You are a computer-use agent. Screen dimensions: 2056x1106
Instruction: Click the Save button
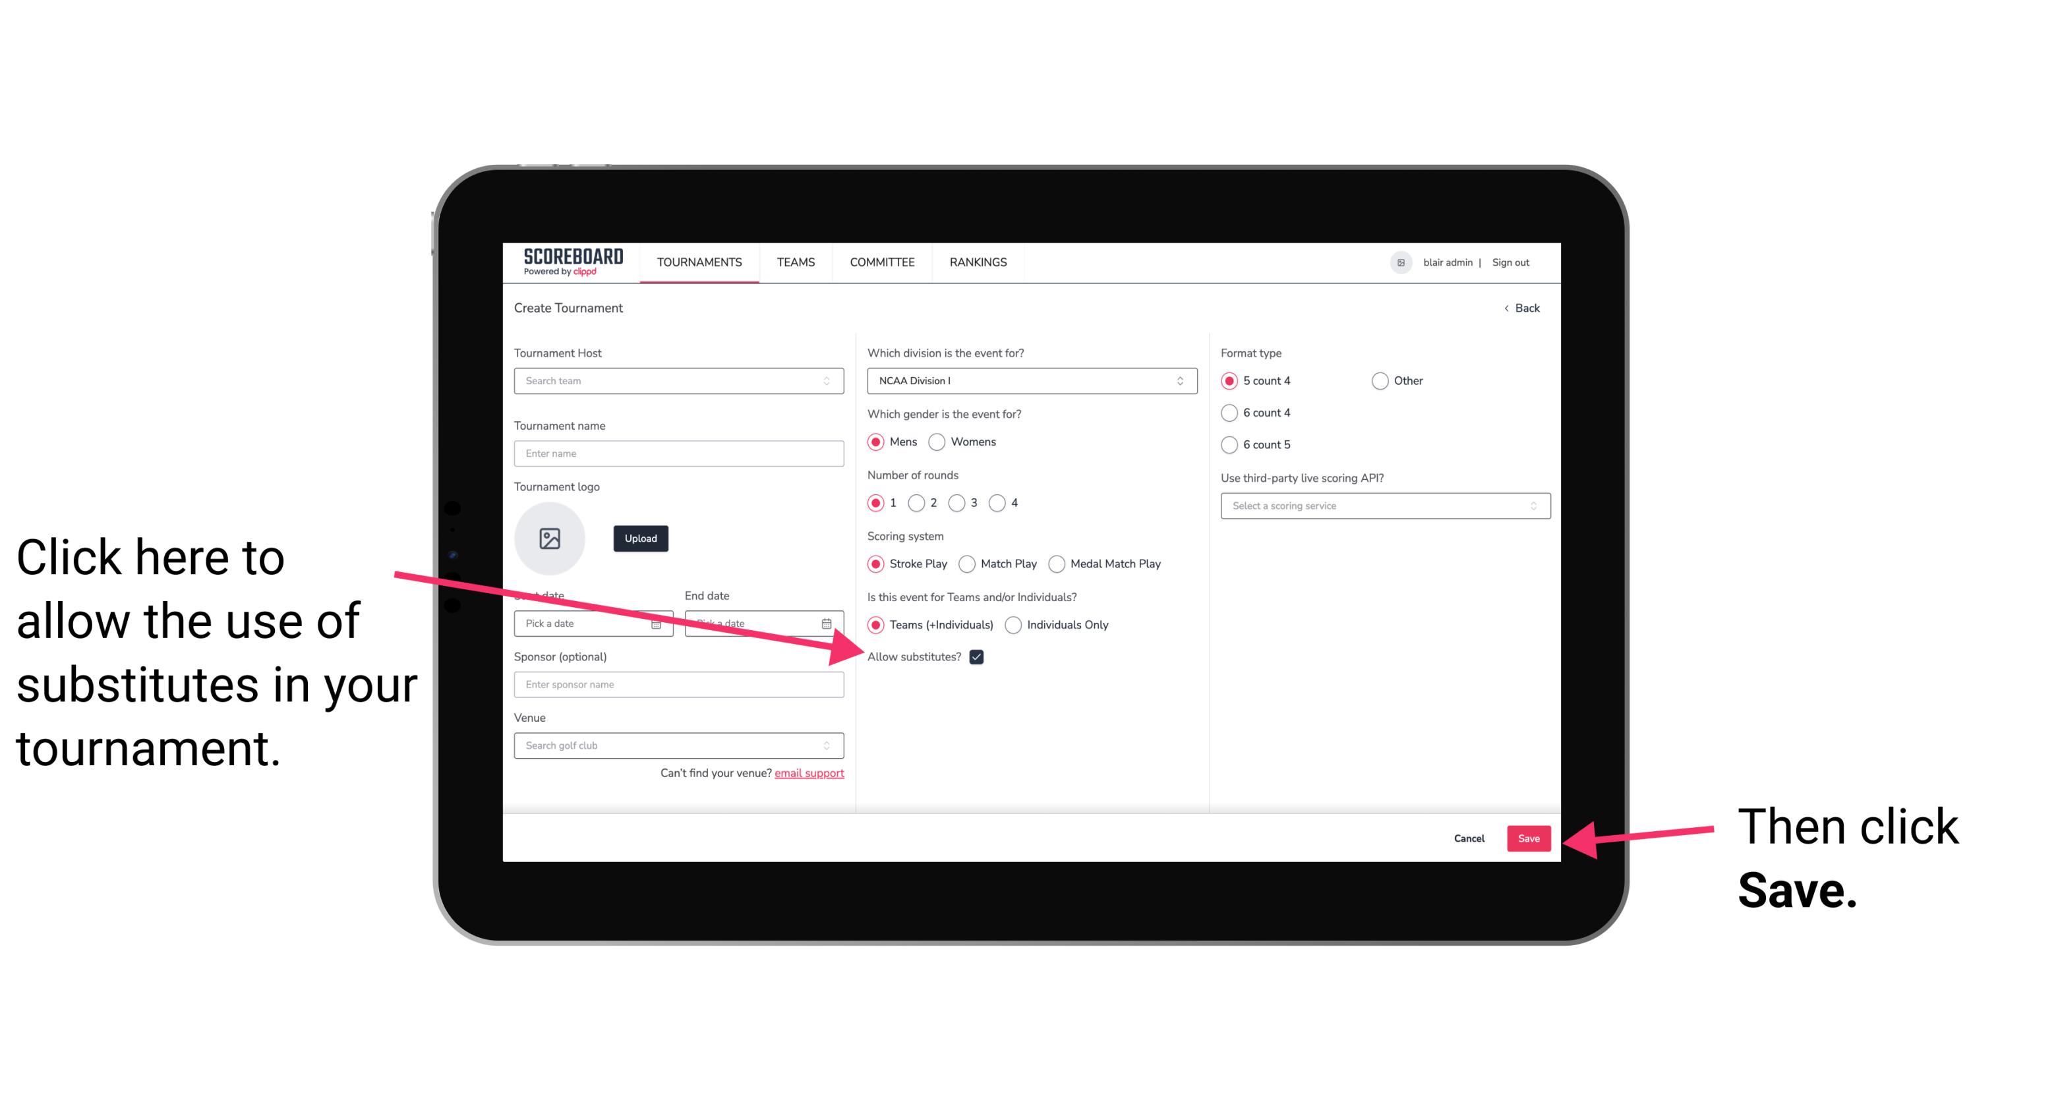pyautogui.click(x=1529, y=838)
